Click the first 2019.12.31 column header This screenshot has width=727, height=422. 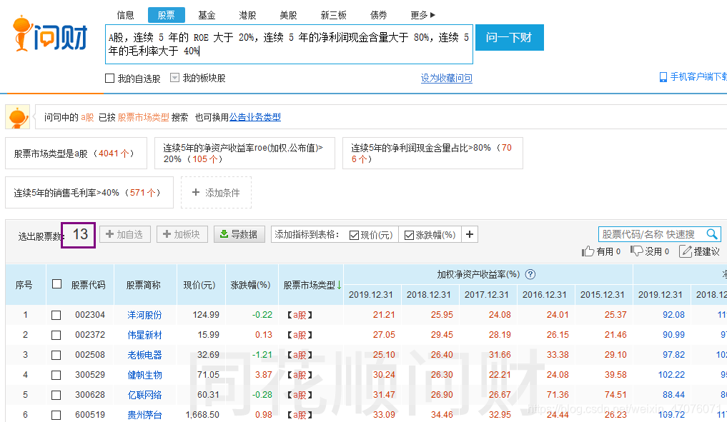click(370, 295)
